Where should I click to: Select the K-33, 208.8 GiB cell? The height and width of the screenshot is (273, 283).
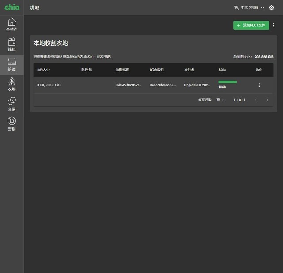point(49,85)
